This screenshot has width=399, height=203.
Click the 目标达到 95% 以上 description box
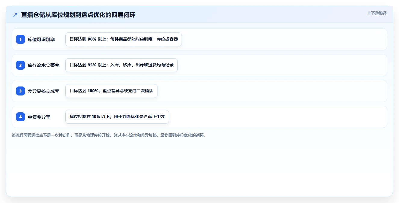(x=121, y=65)
